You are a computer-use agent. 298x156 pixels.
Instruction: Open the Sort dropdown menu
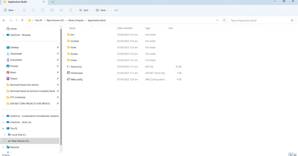point(84,10)
